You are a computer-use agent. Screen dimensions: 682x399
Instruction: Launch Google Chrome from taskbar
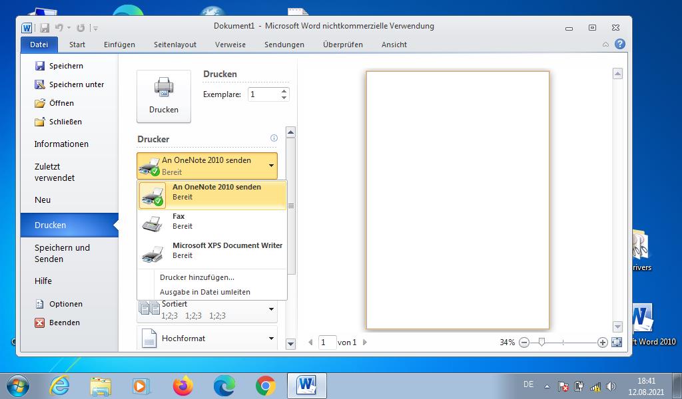pyautogui.click(x=265, y=386)
